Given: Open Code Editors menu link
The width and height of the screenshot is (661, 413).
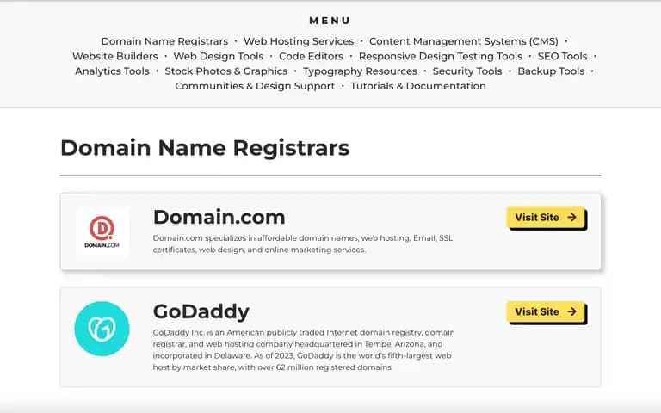Looking at the screenshot, I should click(311, 56).
